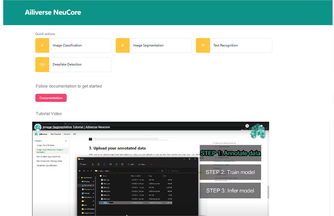The height and width of the screenshot is (216, 334).
Task: Open the Image Classification quick action
Action: [73, 45]
